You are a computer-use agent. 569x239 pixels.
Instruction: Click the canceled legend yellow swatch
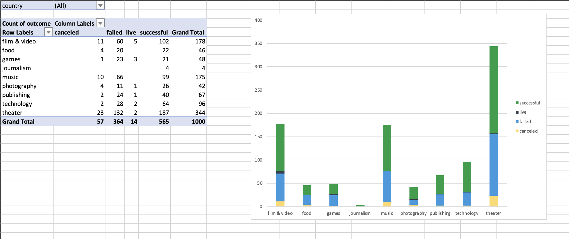(x=517, y=131)
